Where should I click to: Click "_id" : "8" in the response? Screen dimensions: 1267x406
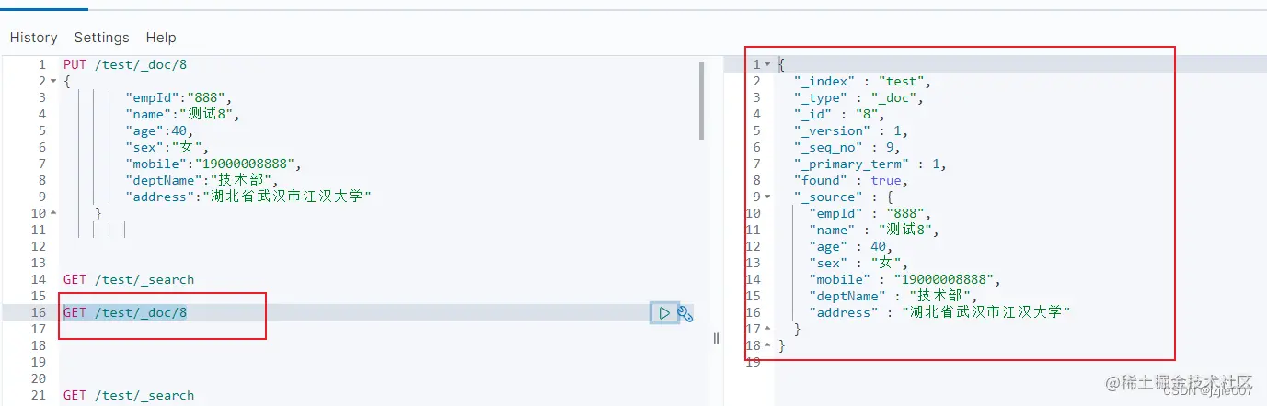[839, 115]
